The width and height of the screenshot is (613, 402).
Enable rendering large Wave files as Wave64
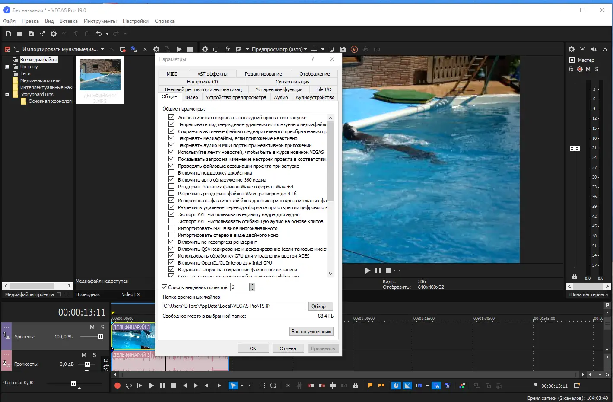pyautogui.click(x=171, y=186)
